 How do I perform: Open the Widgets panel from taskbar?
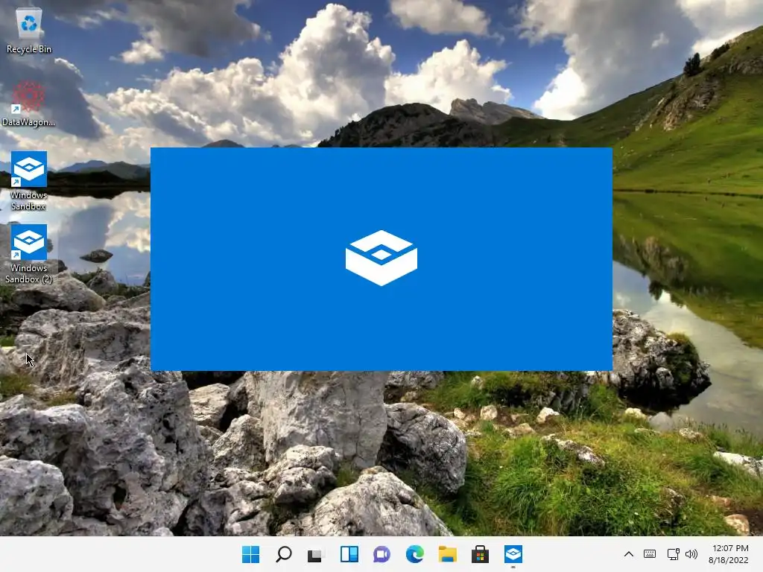tap(349, 554)
